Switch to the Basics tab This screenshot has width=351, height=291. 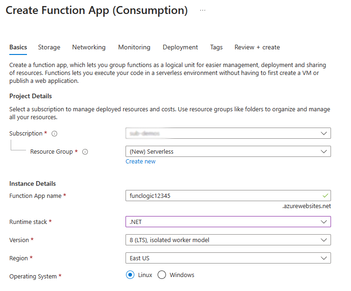click(x=18, y=47)
